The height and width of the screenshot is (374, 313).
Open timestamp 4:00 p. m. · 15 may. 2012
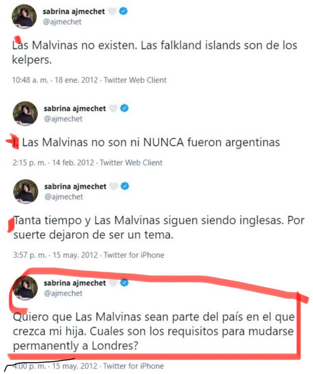55,366
